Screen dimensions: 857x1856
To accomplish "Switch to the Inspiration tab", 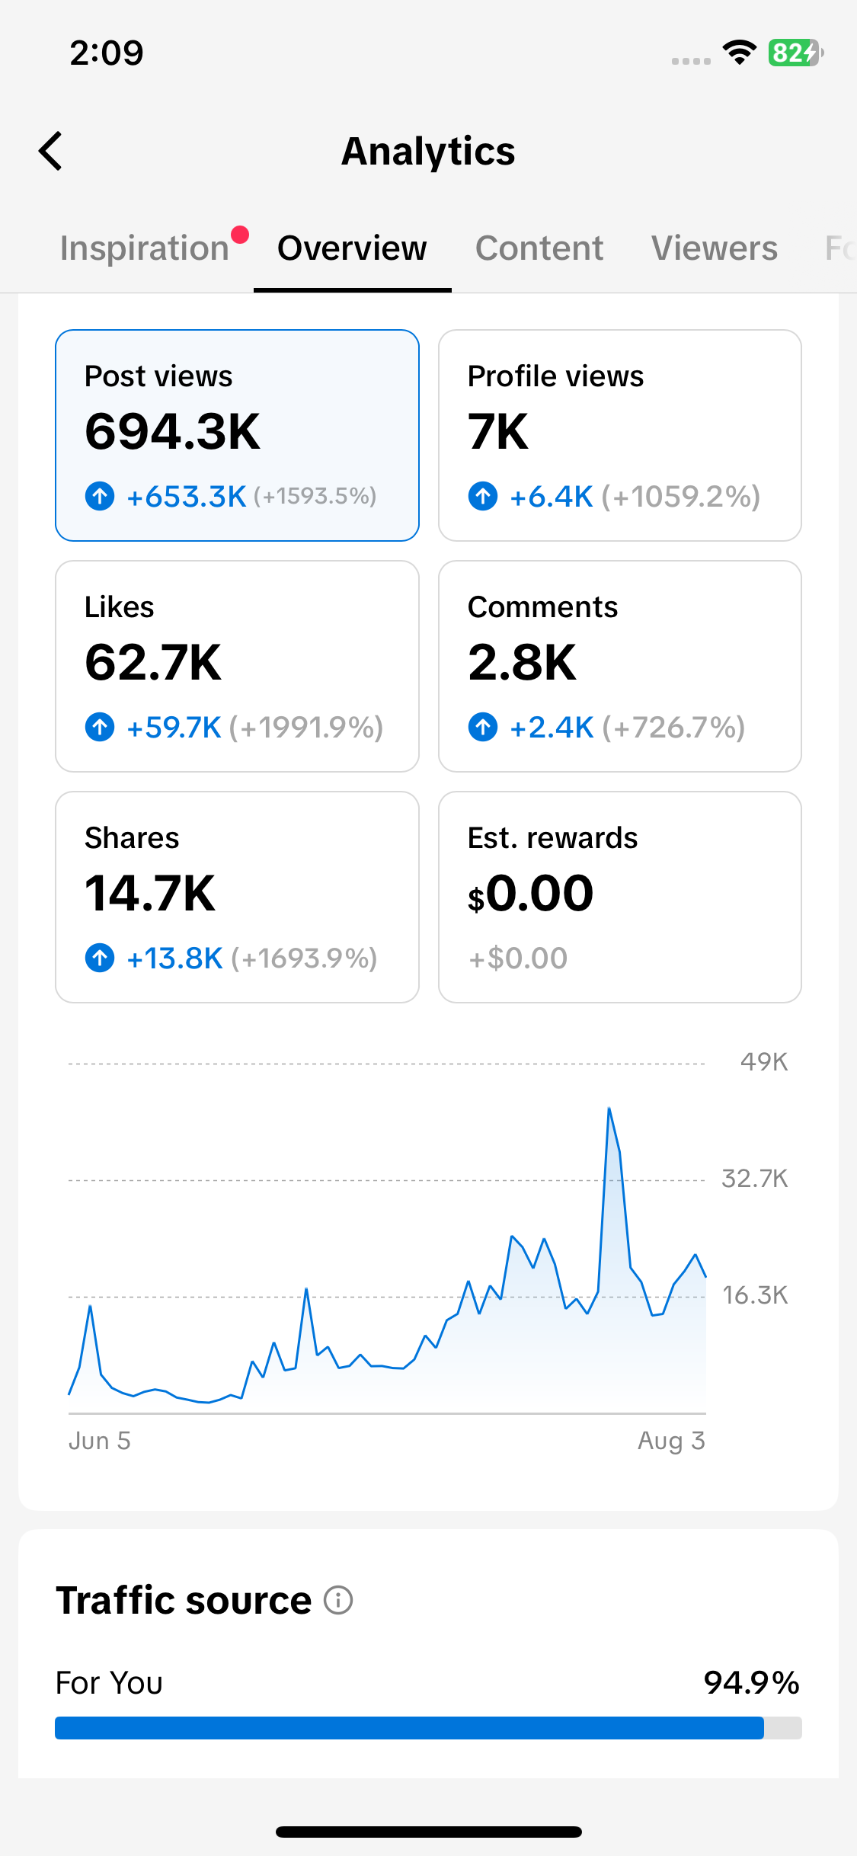I will click(x=144, y=248).
